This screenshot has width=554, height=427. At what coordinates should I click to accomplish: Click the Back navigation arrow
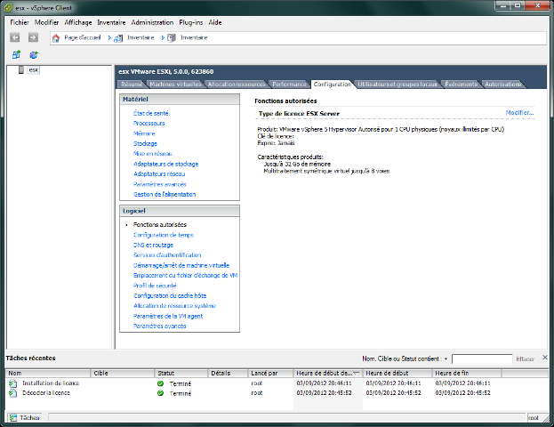tap(15, 37)
